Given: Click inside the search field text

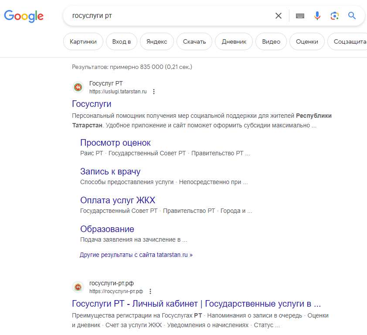Looking at the screenshot, I should (x=174, y=16).
